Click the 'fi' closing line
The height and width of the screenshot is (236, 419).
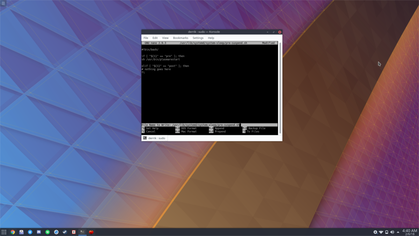point(143,73)
